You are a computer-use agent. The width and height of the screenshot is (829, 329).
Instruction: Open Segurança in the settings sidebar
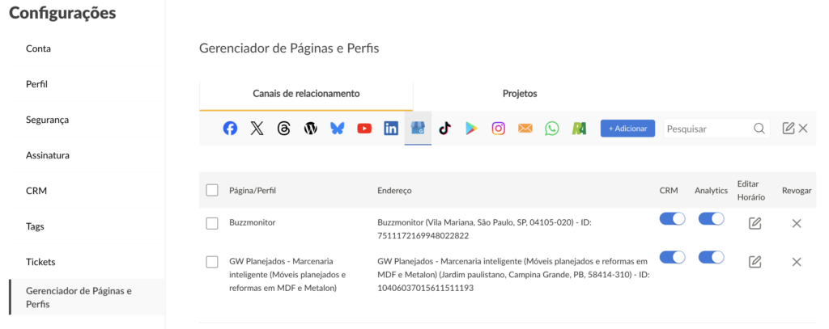(x=47, y=120)
